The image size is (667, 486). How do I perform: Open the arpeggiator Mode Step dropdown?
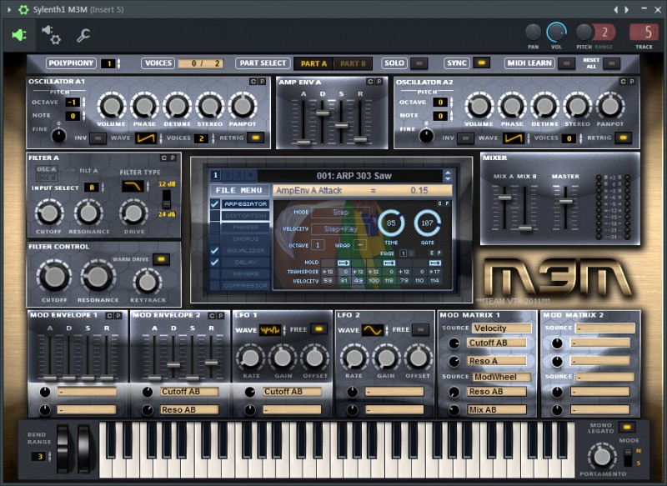(x=340, y=213)
